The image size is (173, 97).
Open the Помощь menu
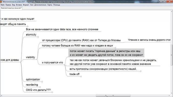pos(56,5)
